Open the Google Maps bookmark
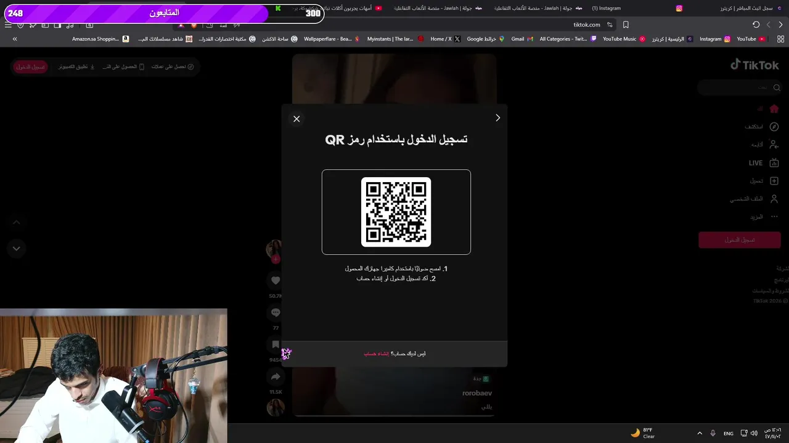Screen dimensions: 789x443 pyautogui.click(x=486, y=39)
